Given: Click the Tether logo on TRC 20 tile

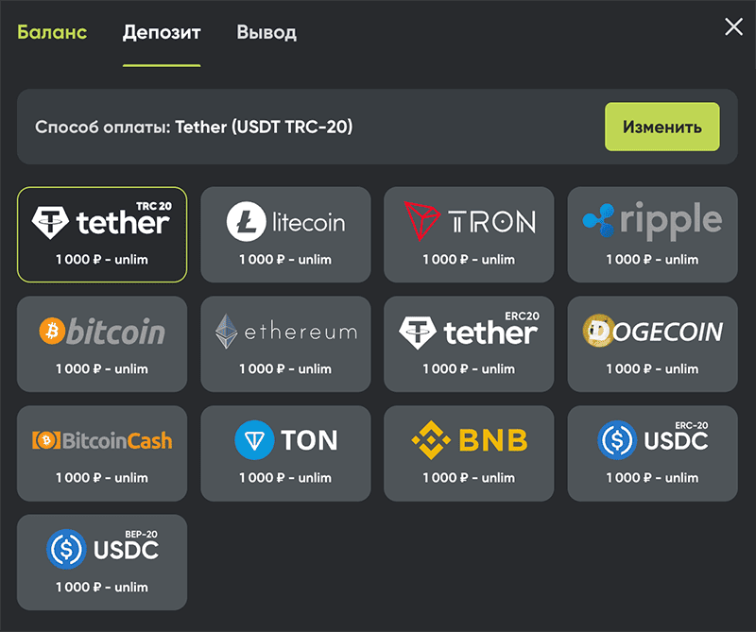Looking at the screenshot, I should [50, 222].
